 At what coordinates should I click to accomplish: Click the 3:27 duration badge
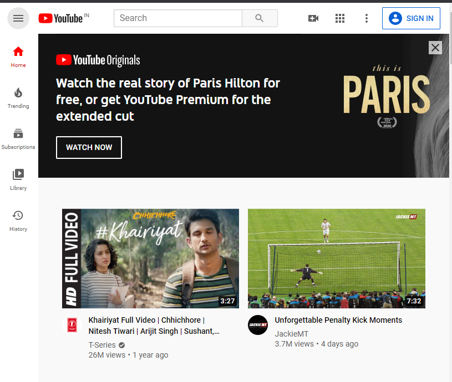(x=227, y=301)
